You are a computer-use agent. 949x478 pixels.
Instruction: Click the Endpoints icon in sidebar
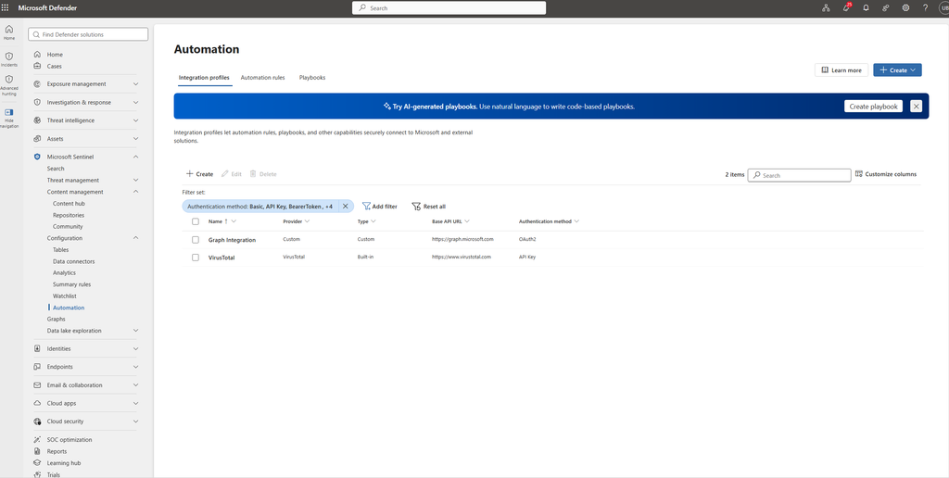point(37,367)
